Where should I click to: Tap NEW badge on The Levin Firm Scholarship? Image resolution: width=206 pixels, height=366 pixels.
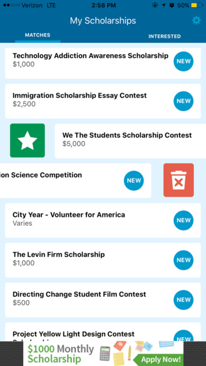(183, 260)
